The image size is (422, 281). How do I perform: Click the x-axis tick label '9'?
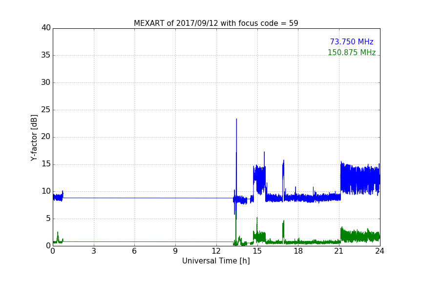pos(175,251)
